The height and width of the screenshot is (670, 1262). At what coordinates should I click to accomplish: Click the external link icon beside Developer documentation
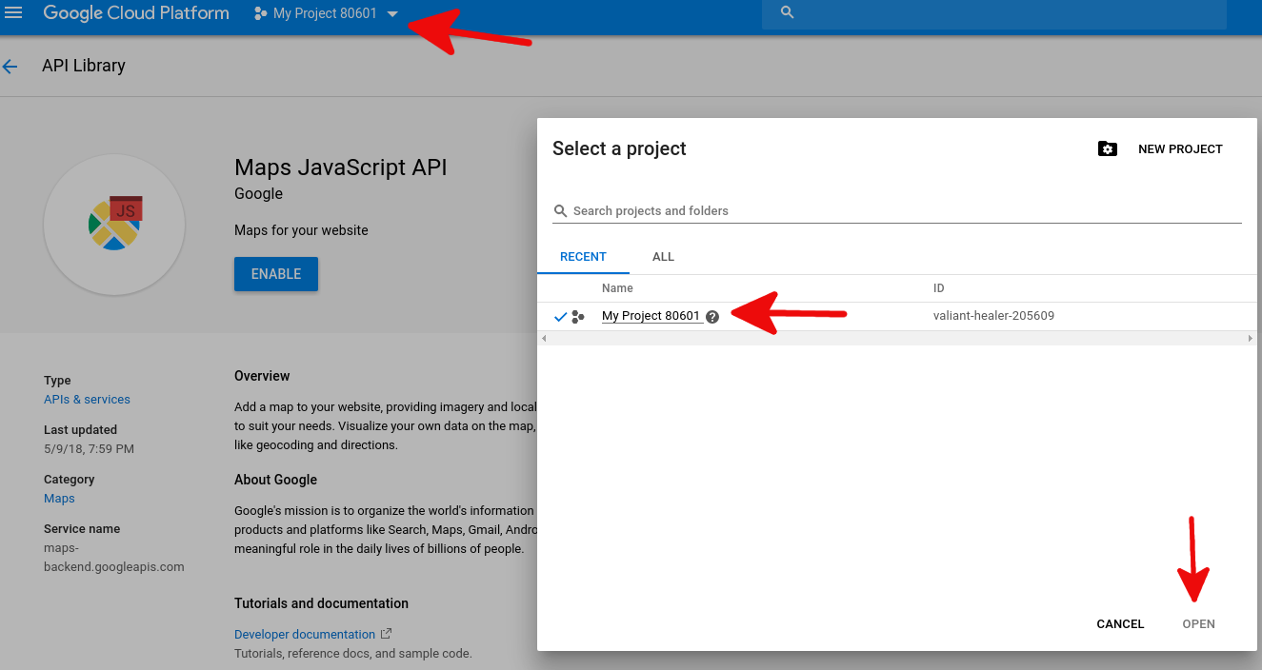pos(386,634)
